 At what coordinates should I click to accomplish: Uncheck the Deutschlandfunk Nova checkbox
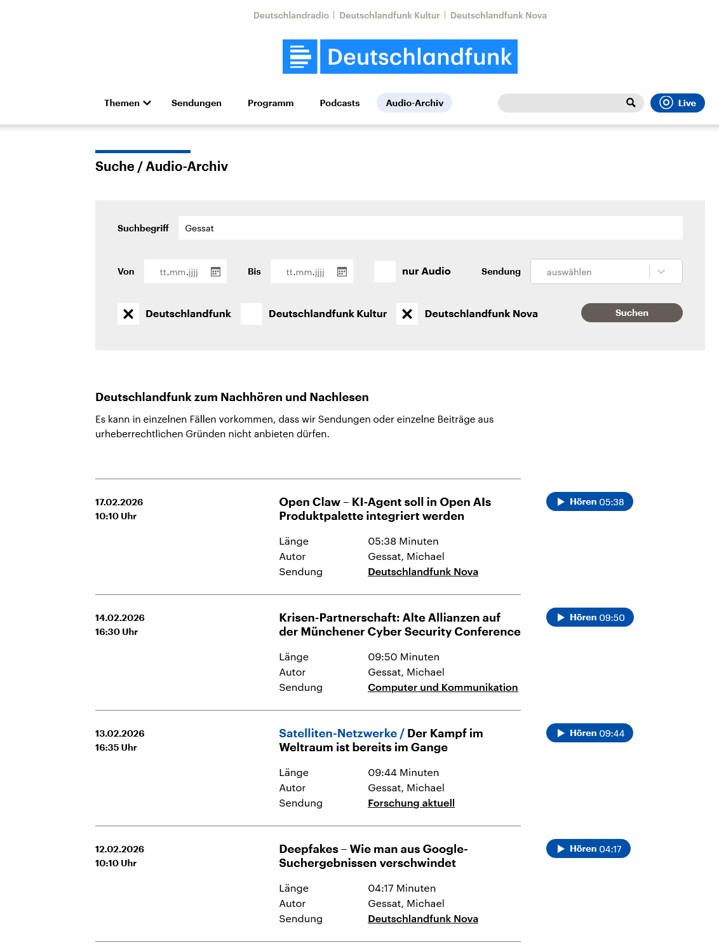pyautogui.click(x=407, y=314)
